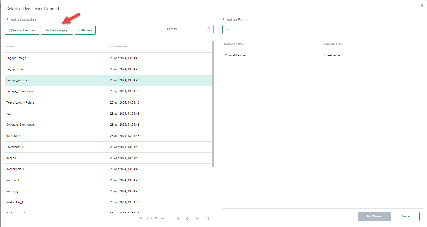Click Start new campaign button

tap(57, 30)
